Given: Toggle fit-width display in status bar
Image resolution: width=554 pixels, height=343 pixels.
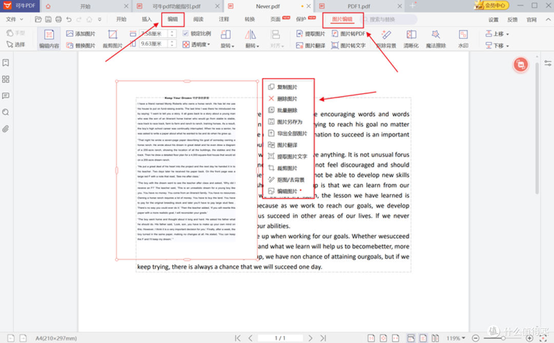Looking at the screenshot, I should (x=395, y=338).
